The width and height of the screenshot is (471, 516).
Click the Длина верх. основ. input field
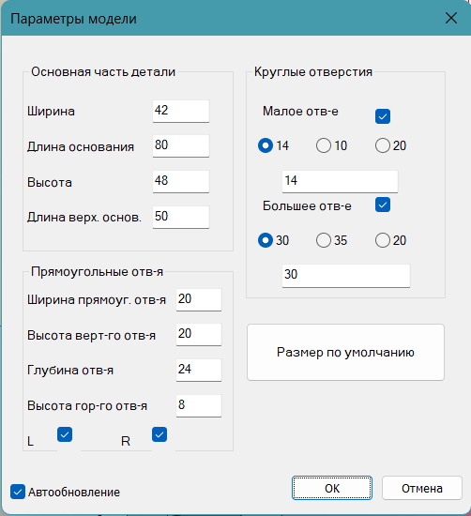point(181,217)
